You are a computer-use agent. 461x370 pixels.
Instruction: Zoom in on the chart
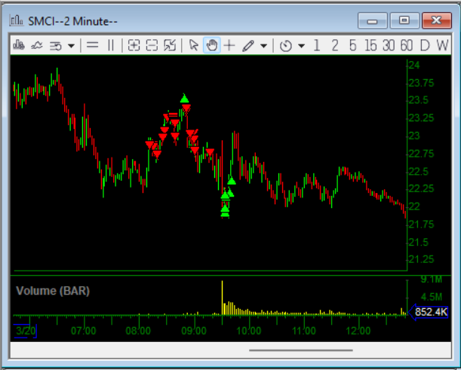[134, 45]
